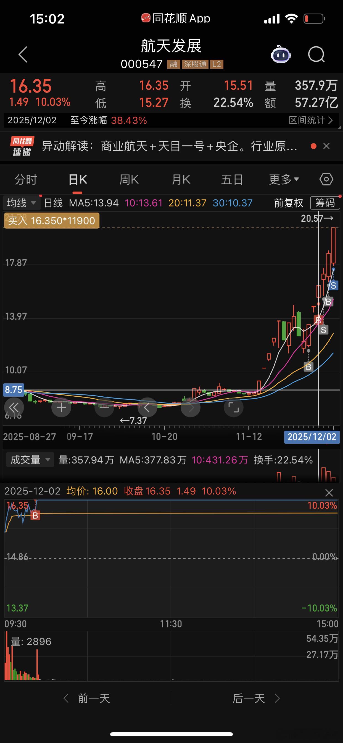Open the 同花顺速递 logo
This screenshot has height=743, width=343.
click(x=22, y=146)
